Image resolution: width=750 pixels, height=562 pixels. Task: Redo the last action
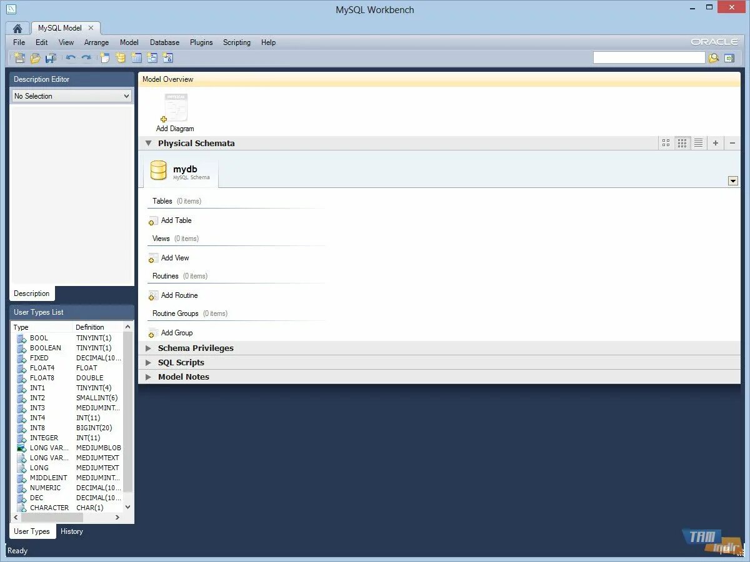coord(86,58)
